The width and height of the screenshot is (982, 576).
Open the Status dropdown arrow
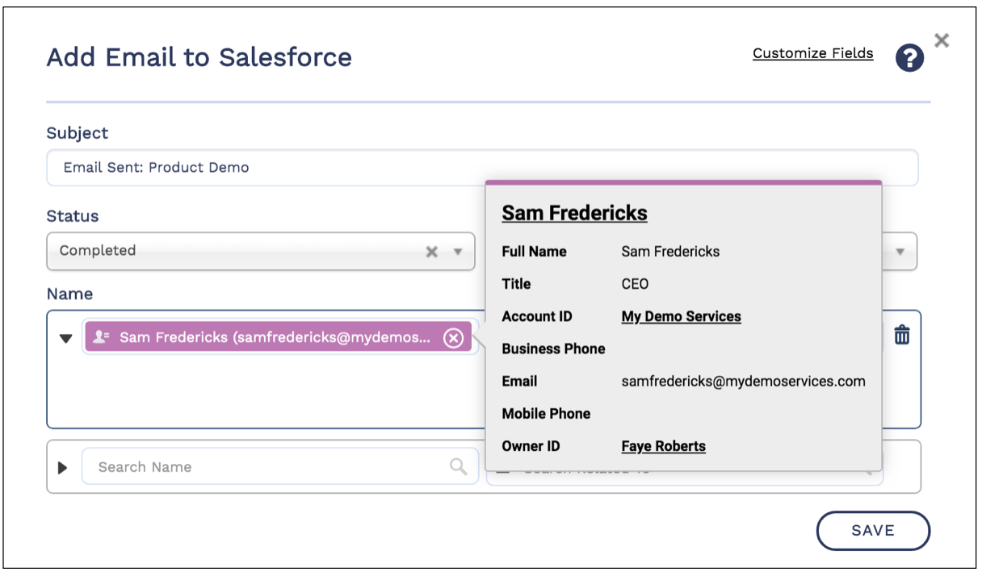coord(458,252)
